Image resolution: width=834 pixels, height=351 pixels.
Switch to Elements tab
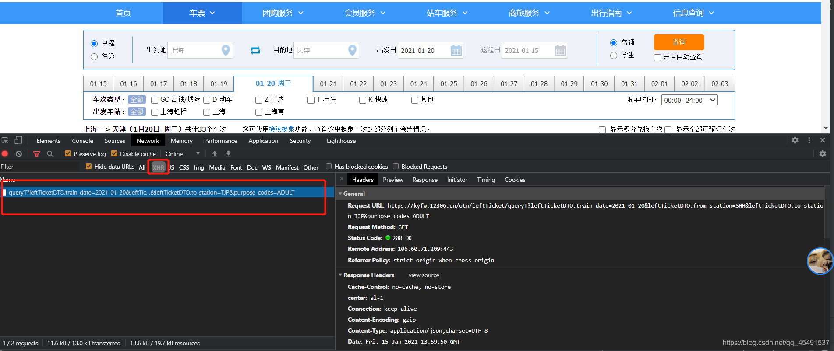[x=48, y=141]
